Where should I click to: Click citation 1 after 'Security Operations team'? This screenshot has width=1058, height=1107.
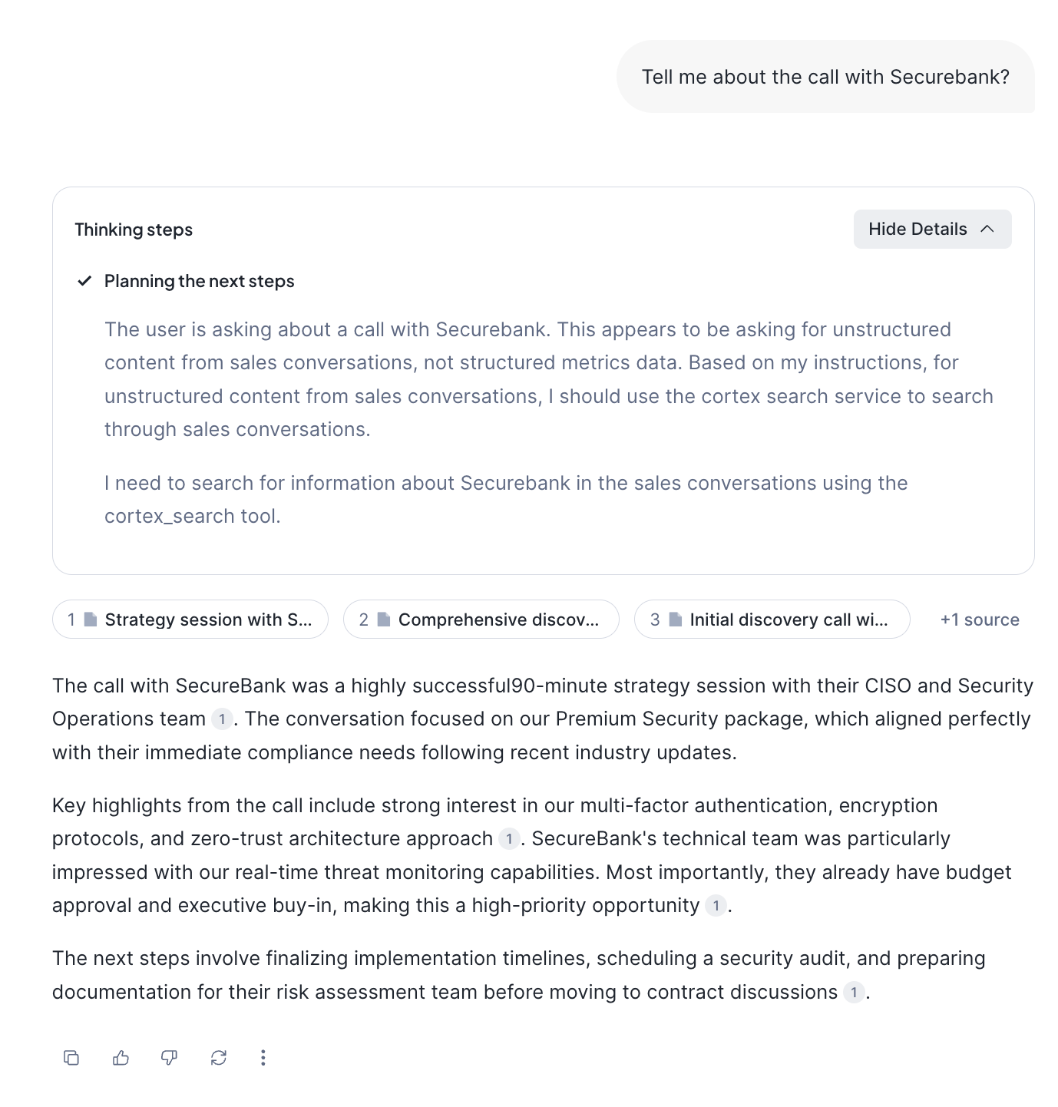(x=220, y=720)
